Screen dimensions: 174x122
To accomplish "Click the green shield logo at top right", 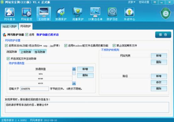I will click(166, 13).
